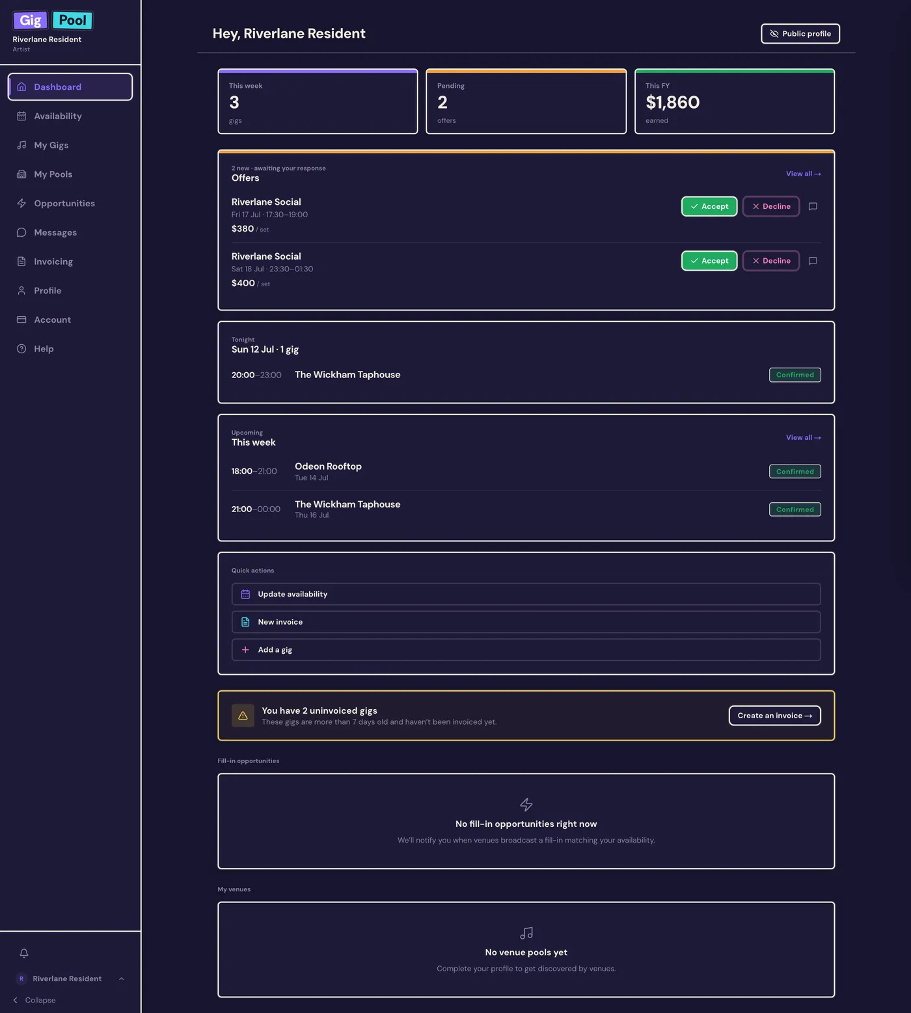Click Confirmed badge on tonight's gig
The image size is (911, 1013).
click(795, 375)
